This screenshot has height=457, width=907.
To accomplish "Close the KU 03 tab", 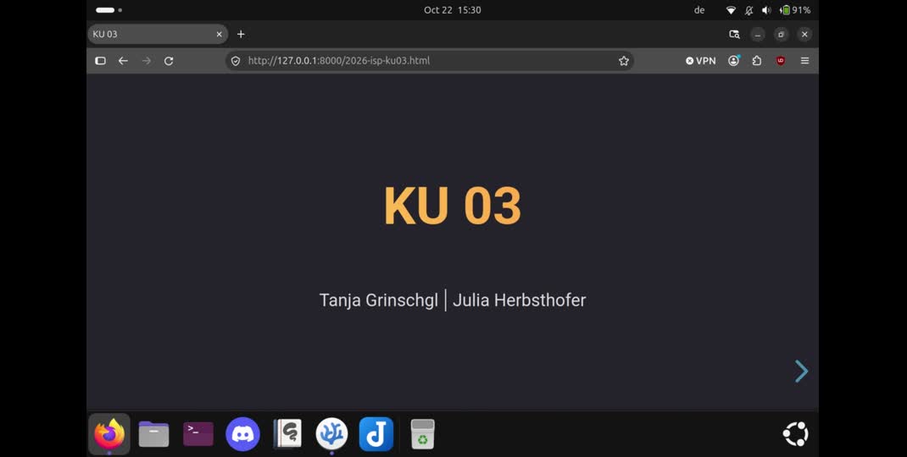I will (x=220, y=34).
